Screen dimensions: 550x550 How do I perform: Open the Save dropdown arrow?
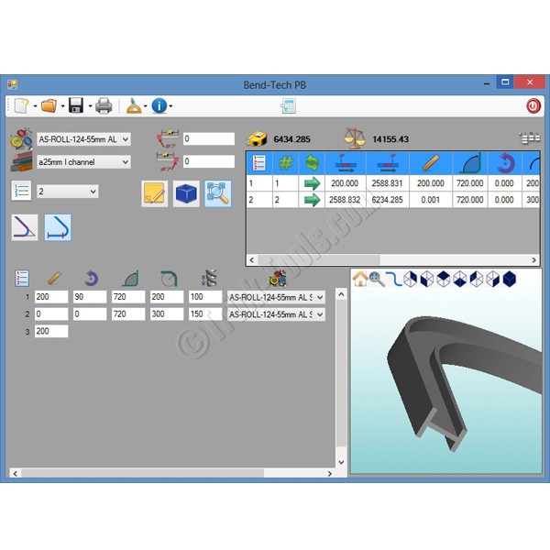point(90,106)
